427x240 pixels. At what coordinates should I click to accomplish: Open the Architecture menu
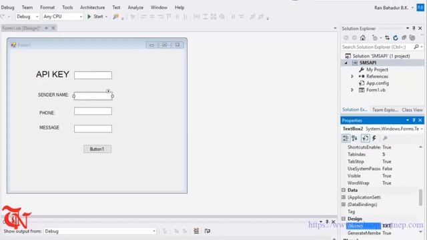(x=92, y=7)
